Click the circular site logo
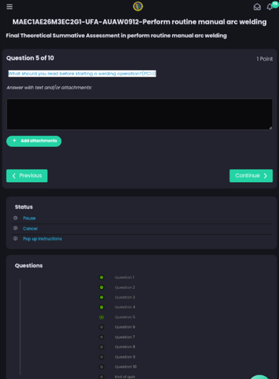The width and height of the screenshot is (279, 379). 138,6
